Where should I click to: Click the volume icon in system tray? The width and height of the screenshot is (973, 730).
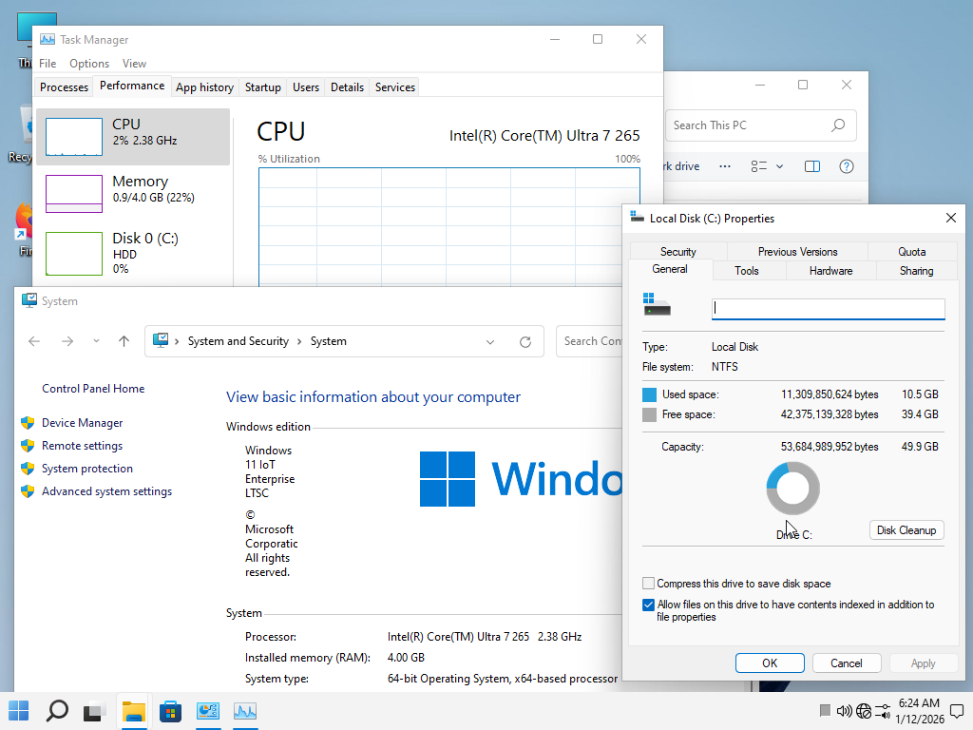[x=844, y=711]
